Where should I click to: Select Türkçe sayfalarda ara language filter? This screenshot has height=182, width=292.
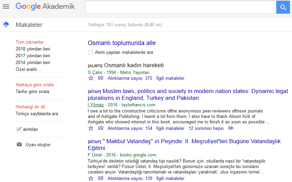37,114
